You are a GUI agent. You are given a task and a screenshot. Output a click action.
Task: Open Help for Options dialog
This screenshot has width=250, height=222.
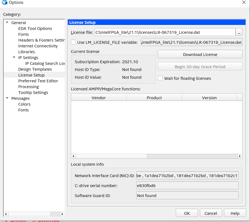click(235, 213)
